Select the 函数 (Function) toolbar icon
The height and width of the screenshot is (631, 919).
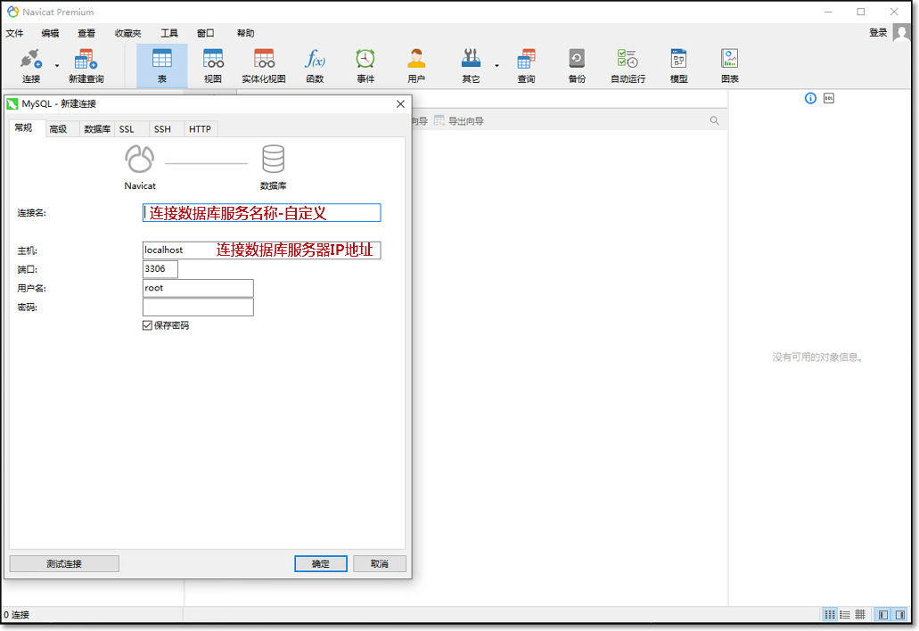coord(315,66)
